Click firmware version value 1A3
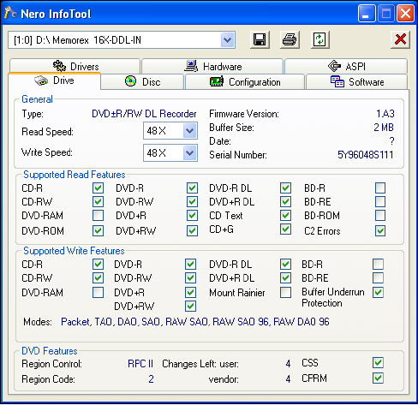 point(385,114)
